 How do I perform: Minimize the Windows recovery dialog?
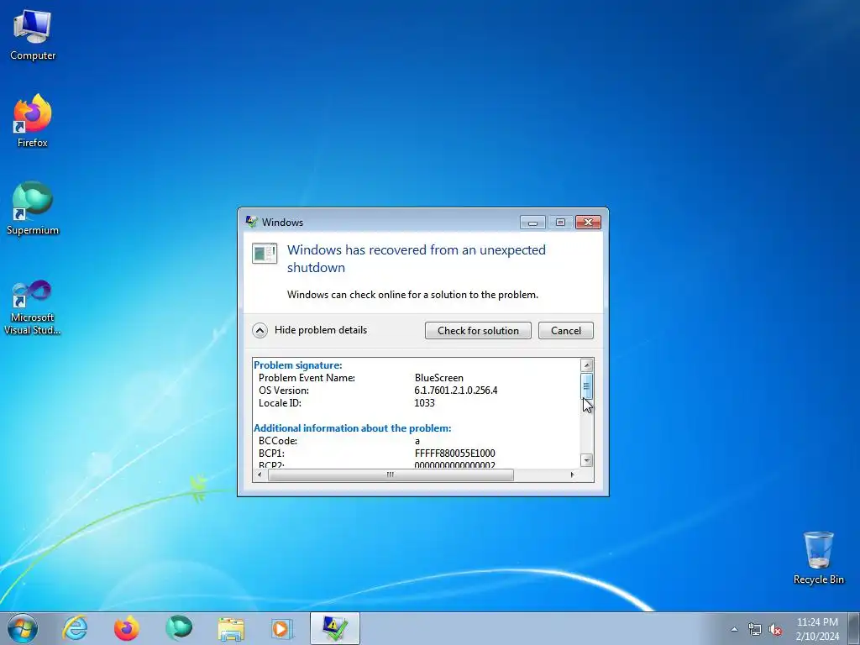coord(532,222)
